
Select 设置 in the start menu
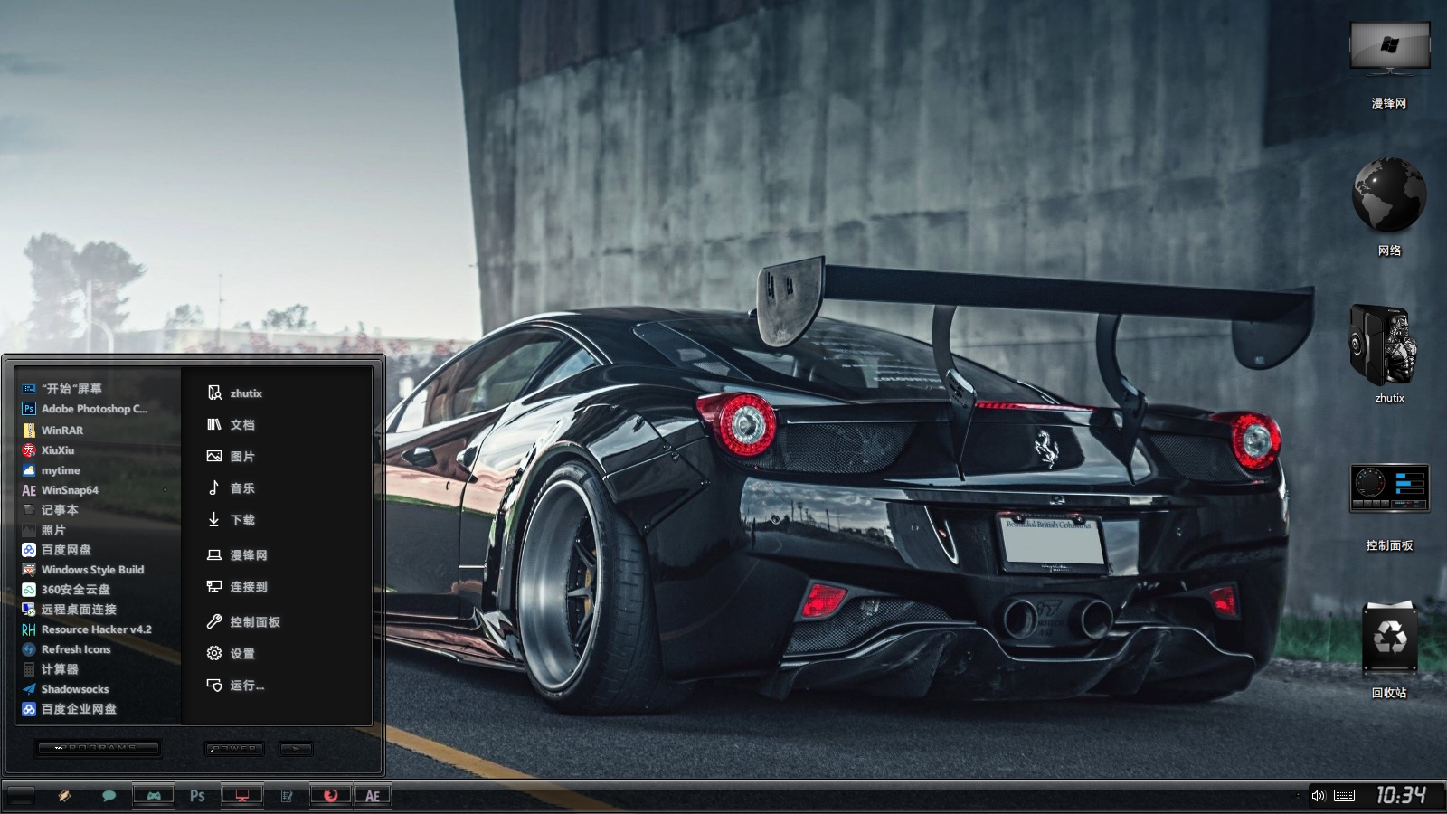tap(241, 654)
